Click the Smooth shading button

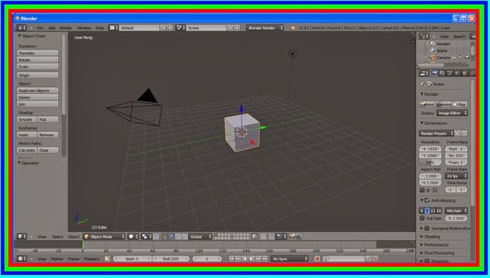27,119
